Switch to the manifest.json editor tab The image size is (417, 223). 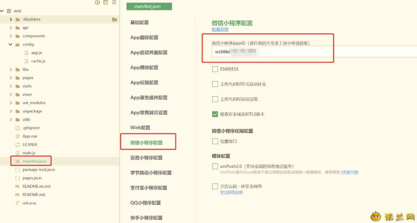[x=149, y=6]
